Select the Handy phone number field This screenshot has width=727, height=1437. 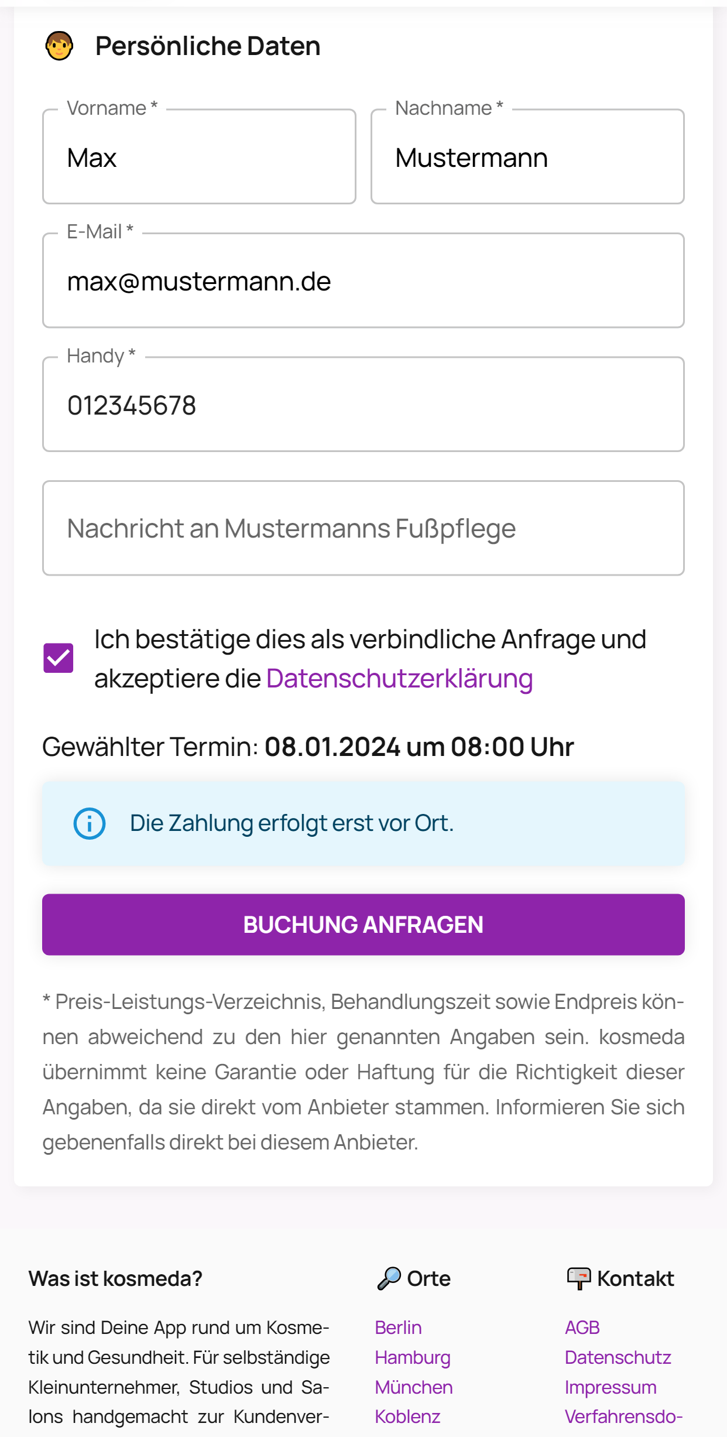point(363,405)
